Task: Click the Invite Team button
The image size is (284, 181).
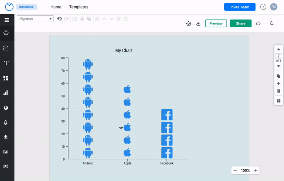Action: tap(240, 7)
